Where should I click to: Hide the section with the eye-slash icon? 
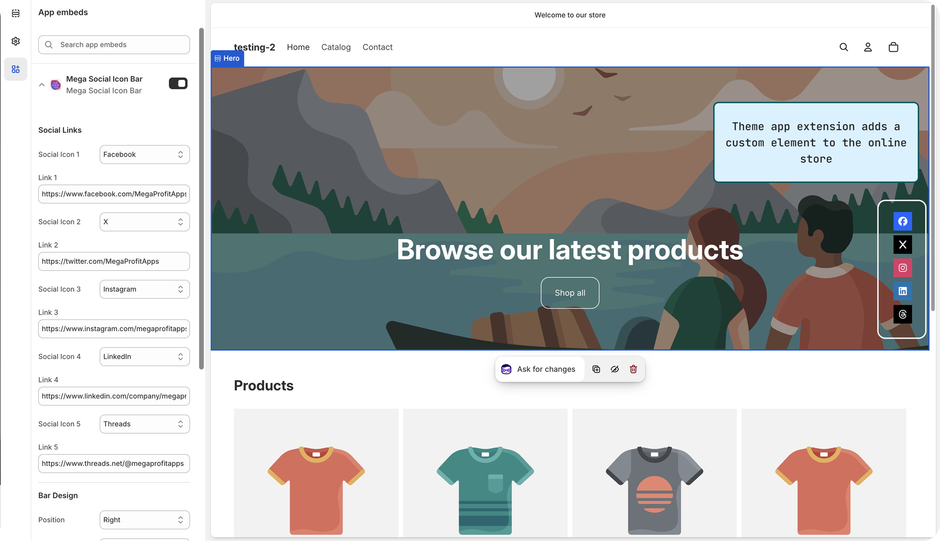tap(615, 369)
